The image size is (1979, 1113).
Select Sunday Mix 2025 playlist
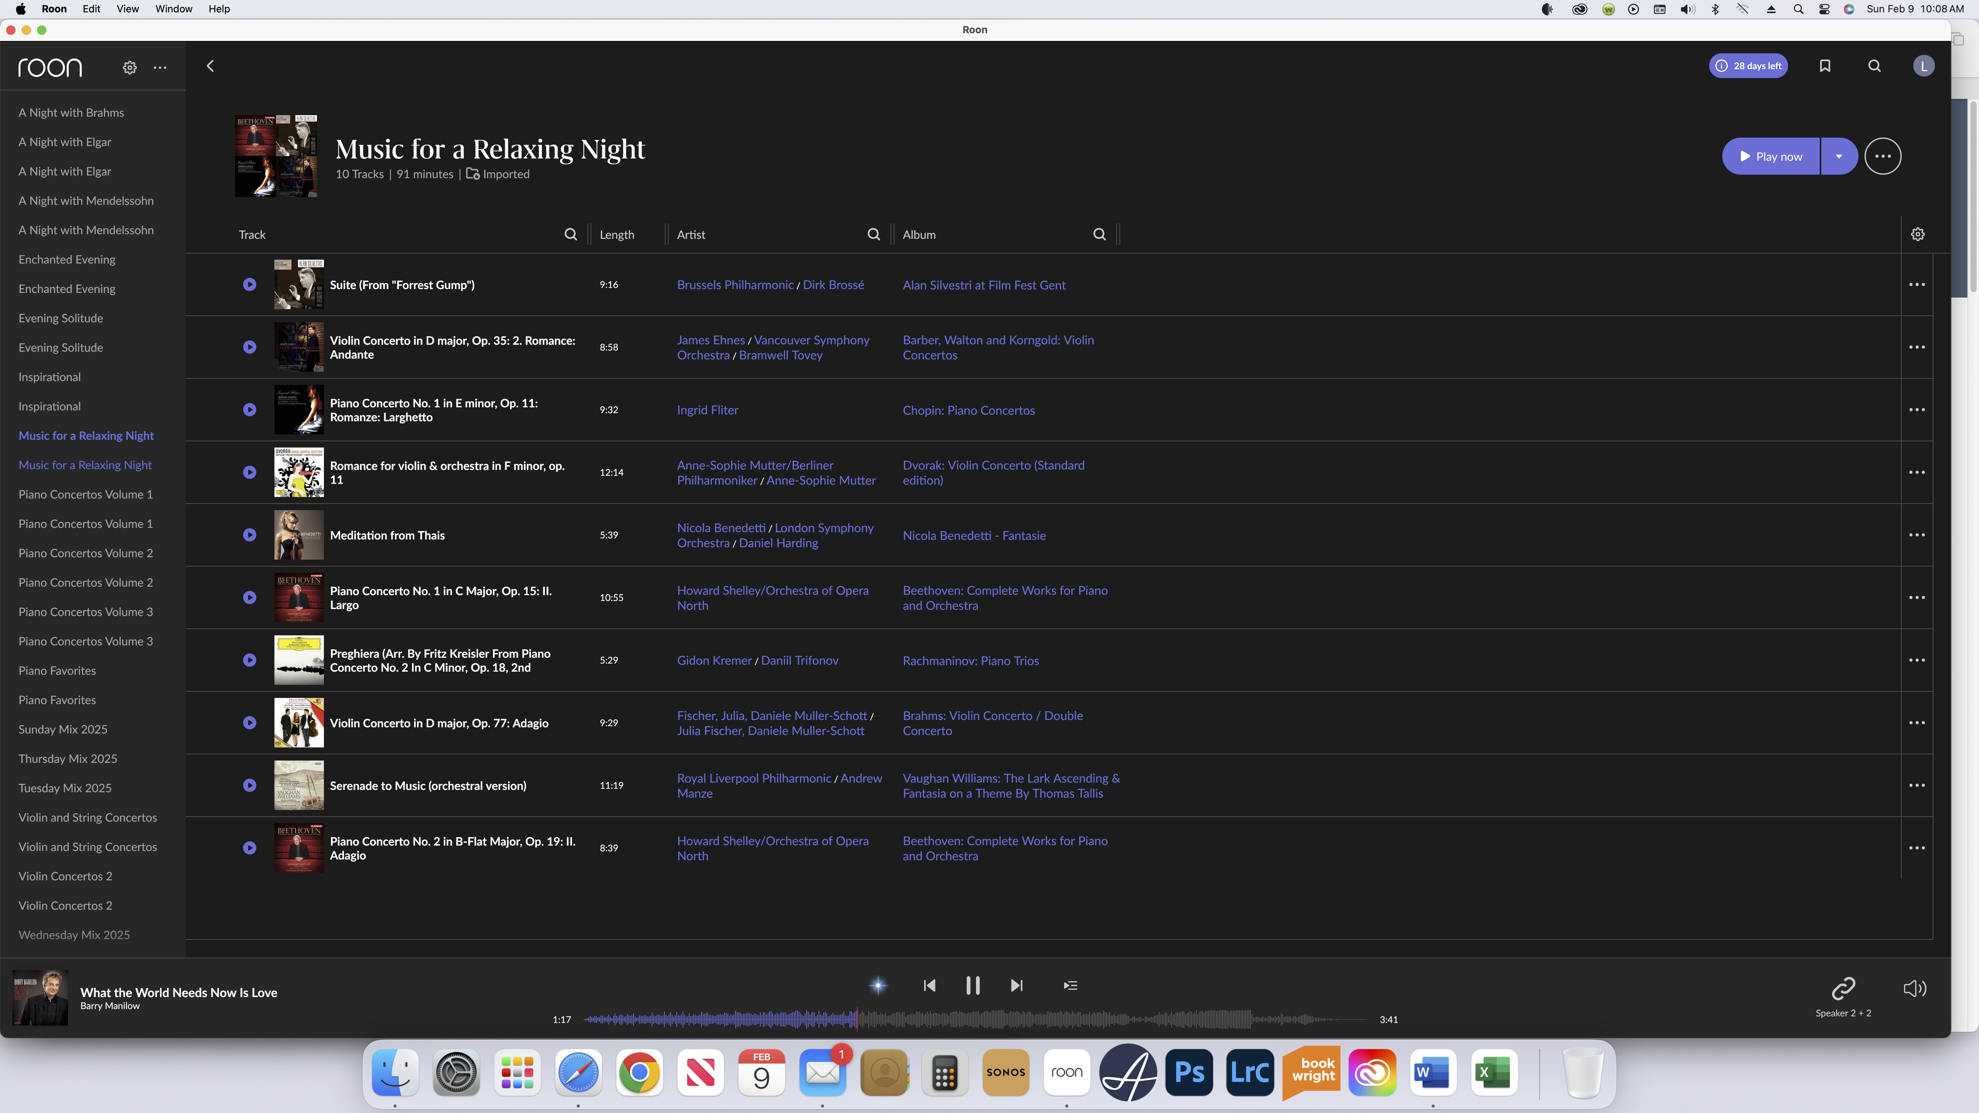(63, 729)
